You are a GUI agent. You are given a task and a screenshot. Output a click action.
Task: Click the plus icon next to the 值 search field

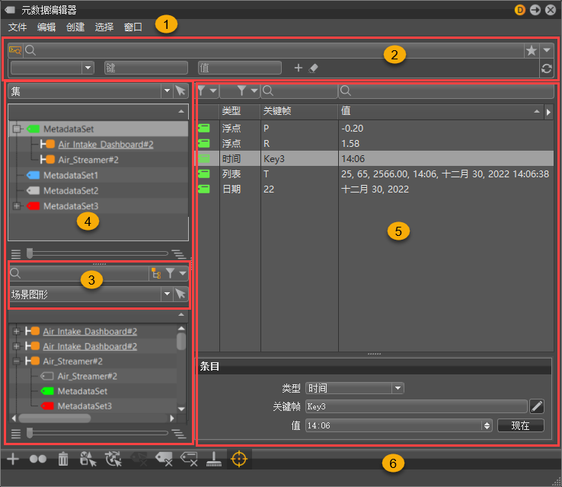[299, 68]
